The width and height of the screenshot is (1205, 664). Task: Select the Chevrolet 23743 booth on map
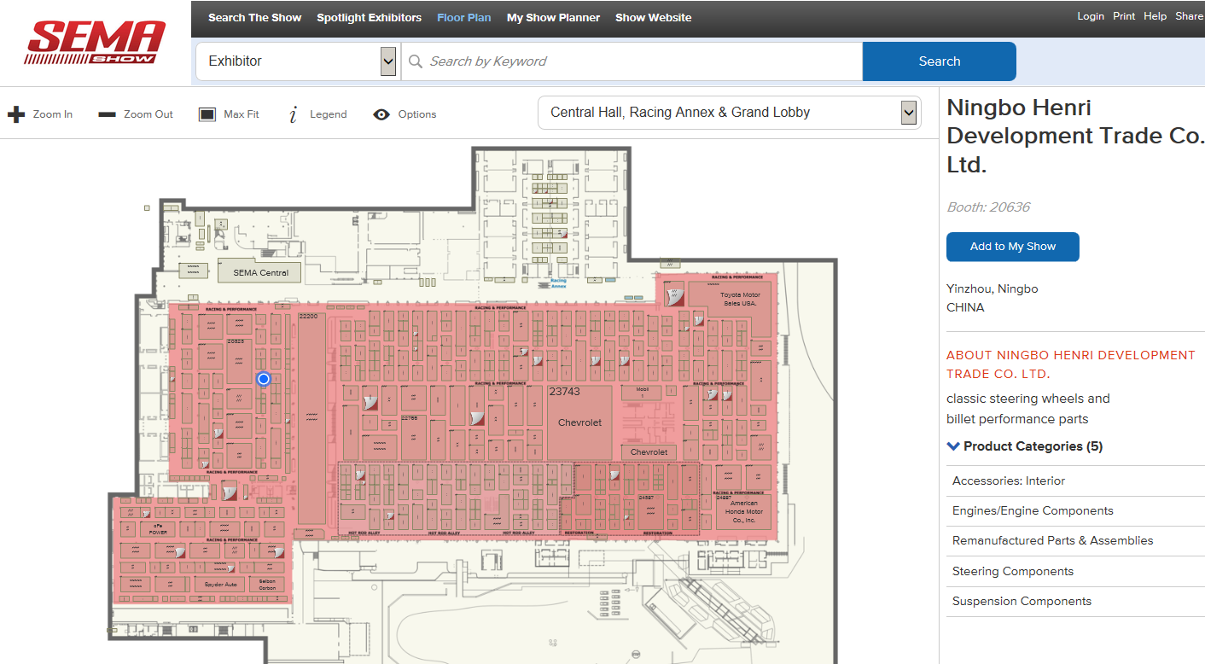click(579, 422)
